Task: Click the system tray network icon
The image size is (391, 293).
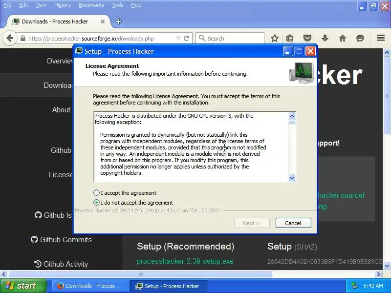Action: click(x=354, y=286)
